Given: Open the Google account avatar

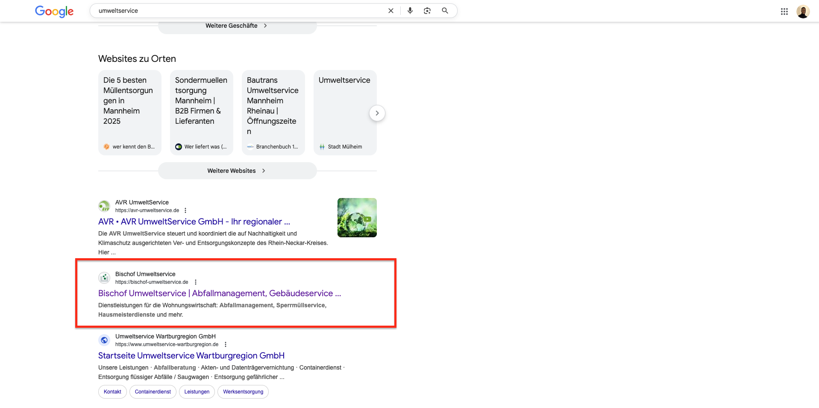Looking at the screenshot, I should (x=803, y=12).
